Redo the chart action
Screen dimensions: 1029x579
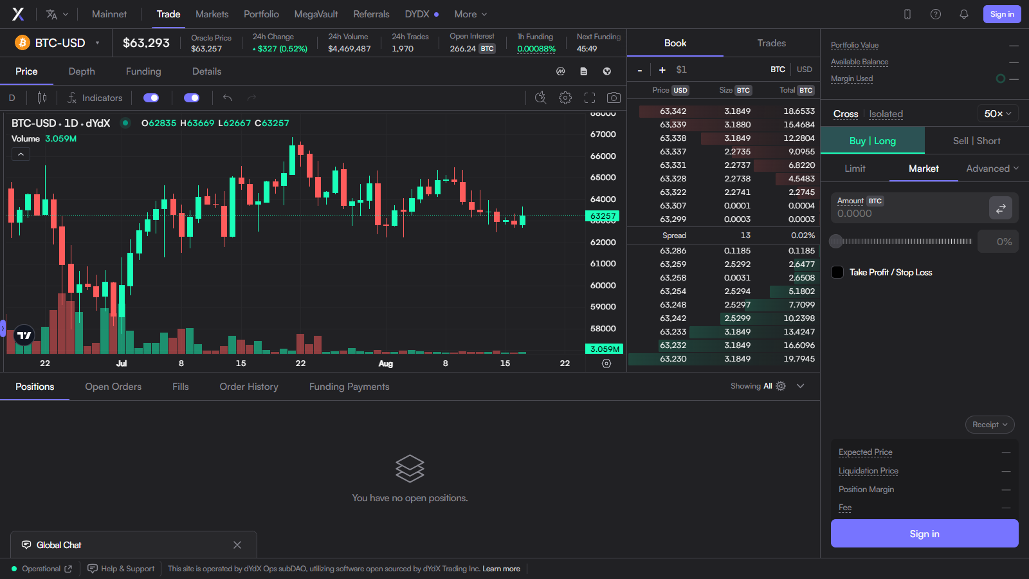[252, 98]
